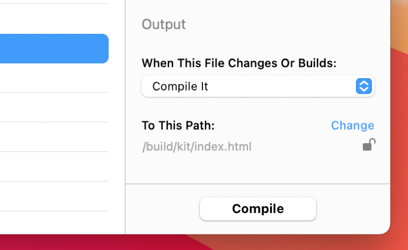The width and height of the screenshot is (408, 250).
Task: Select the fifth empty row below highlighted row
Action: (54, 196)
